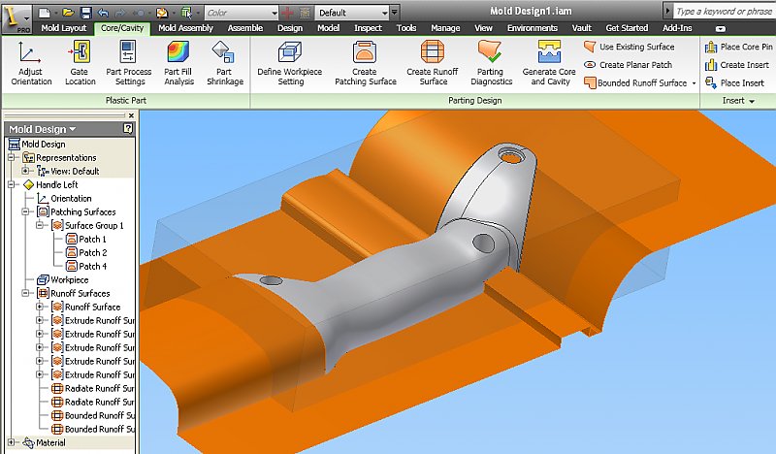Screen dimensions: 776x454
Task: Select Patch 2 in the browser
Action: tap(86, 252)
